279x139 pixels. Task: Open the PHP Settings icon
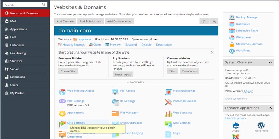click(62, 101)
